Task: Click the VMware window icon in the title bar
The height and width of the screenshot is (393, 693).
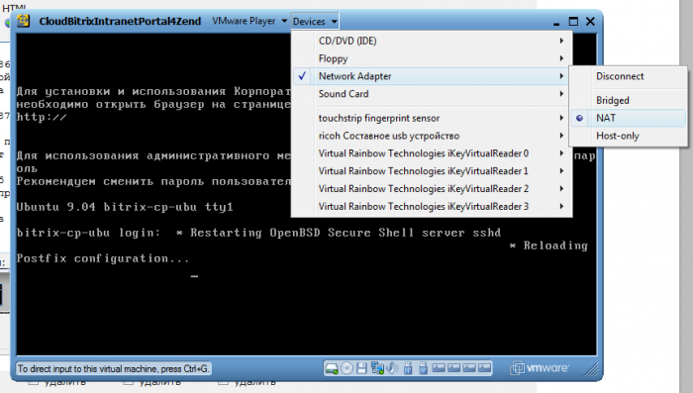Action: point(23,21)
